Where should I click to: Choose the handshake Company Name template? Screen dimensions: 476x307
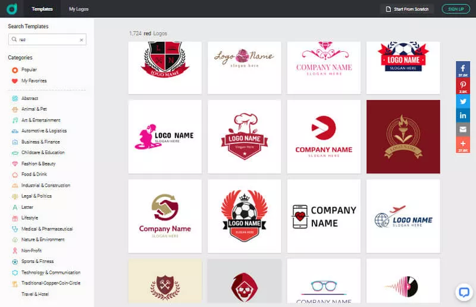[165, 216]
